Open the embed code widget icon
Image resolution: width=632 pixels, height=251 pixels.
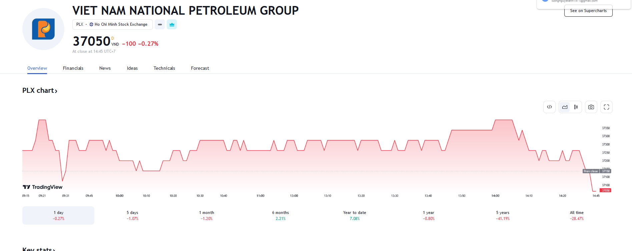coord(549,107)
